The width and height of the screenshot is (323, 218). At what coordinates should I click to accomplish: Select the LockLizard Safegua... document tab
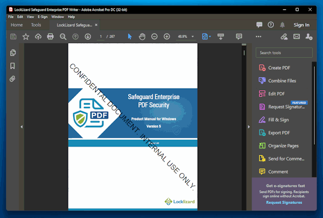(74, 25)
